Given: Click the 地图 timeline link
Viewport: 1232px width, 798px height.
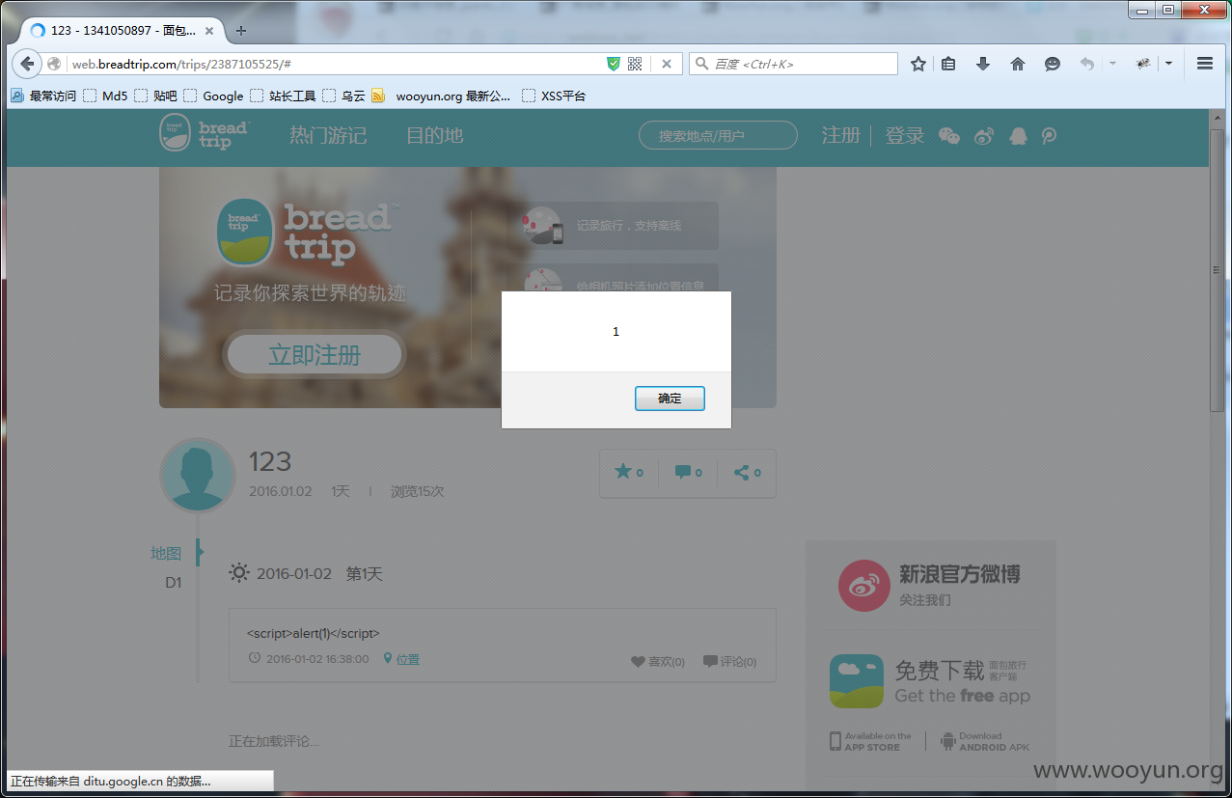Looking at the screenshot, I should point(166,553).
